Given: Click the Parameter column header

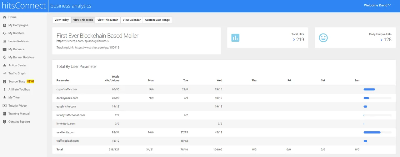Looking at the screenshot, I should pyautogui.click(x=63, y=81).
